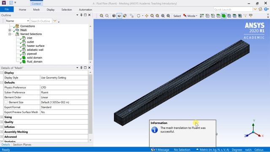Click the Quick Launch help question icon
This screenshot has width=270, height=152.
tap(266, 9)
